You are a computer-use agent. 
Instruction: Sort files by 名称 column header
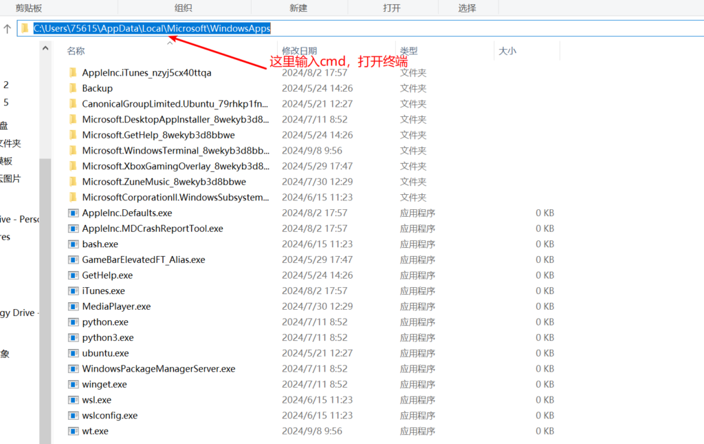[x=76, y=51]
